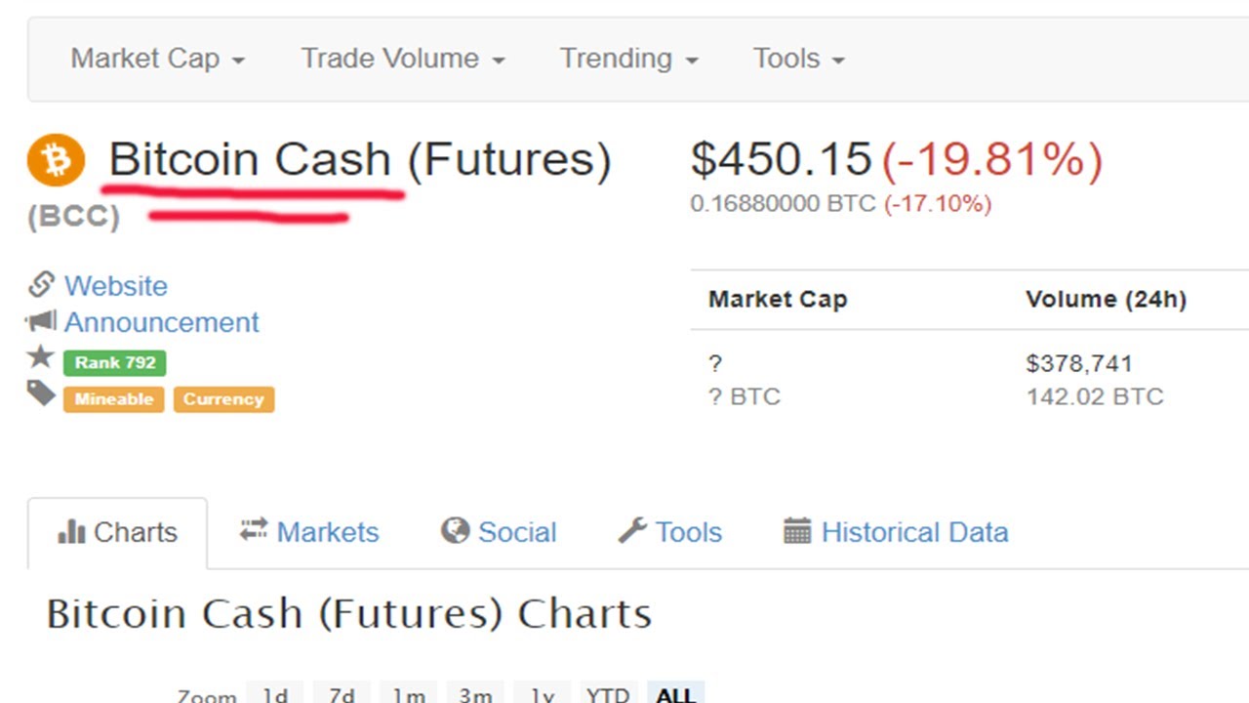Click the tag icon beside Mineable

coord(41,394)
